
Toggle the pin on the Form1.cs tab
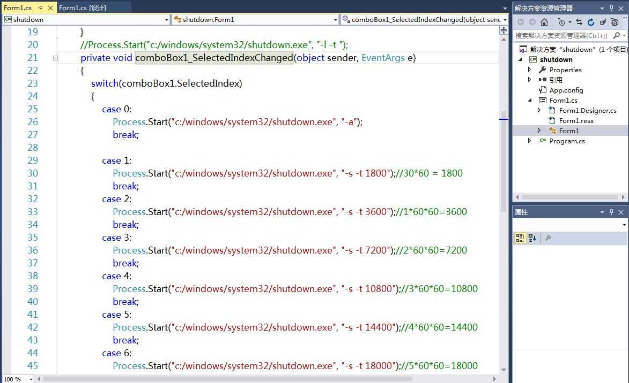coord(41,7)
